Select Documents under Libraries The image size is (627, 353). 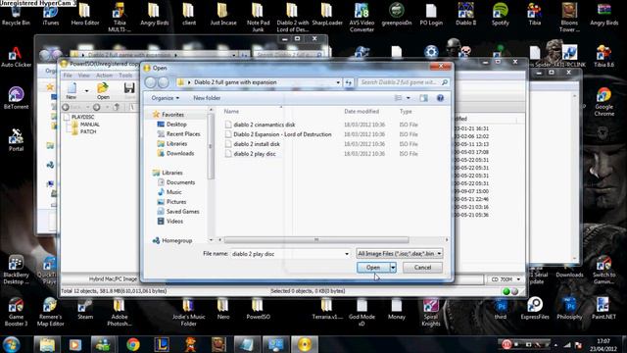coord(180,182)
